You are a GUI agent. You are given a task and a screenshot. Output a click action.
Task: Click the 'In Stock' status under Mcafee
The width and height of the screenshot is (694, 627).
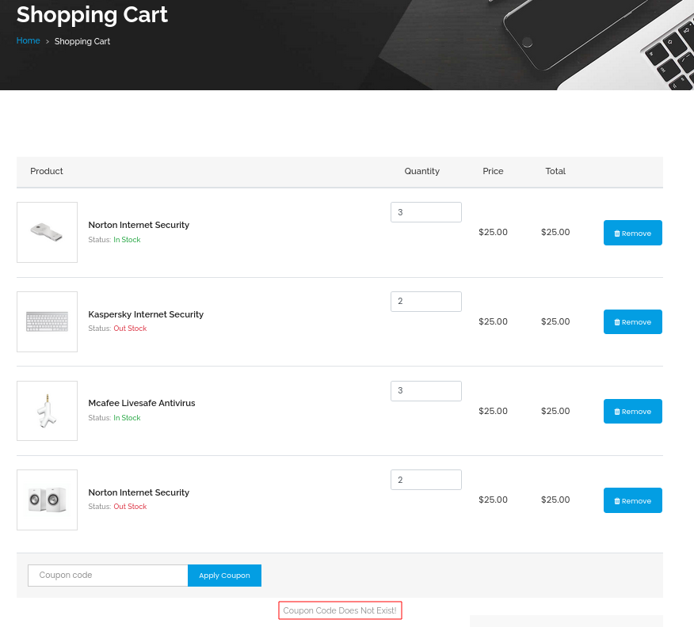[x=127, y=417]
